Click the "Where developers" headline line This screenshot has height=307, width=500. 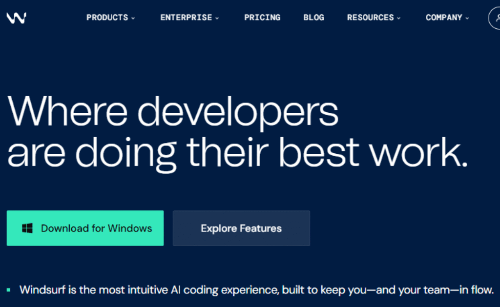[173, 111]
